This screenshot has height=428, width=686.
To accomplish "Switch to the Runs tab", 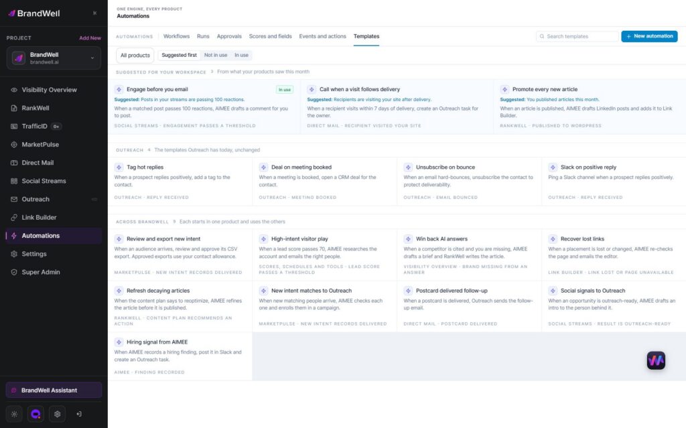I will (203, 36).
